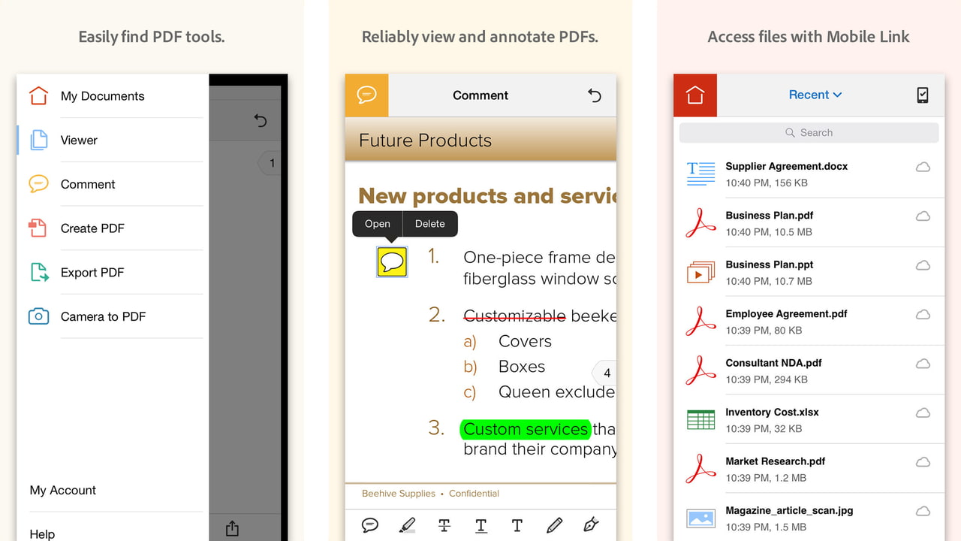Select the underline text tool

tap(480, 525)
